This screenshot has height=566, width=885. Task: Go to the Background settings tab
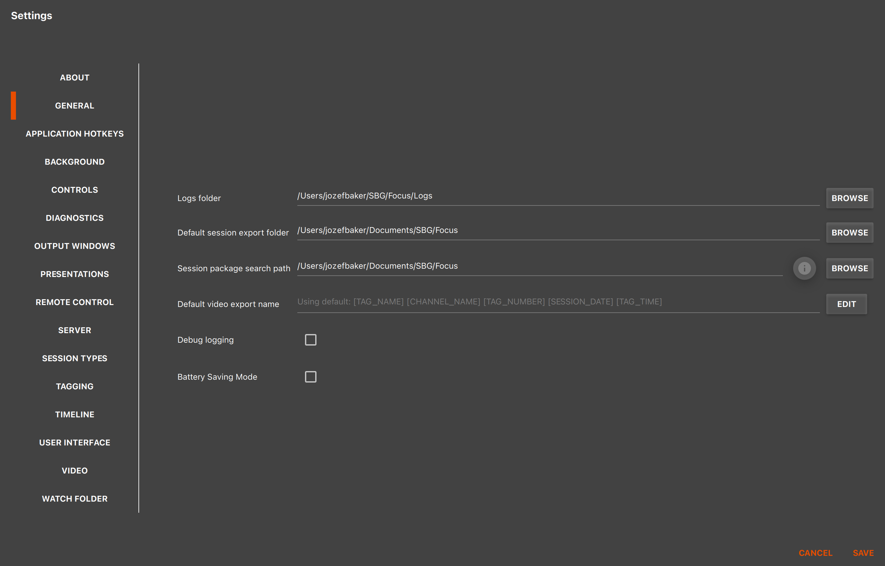pyautogui.click(x=75, y=162)
